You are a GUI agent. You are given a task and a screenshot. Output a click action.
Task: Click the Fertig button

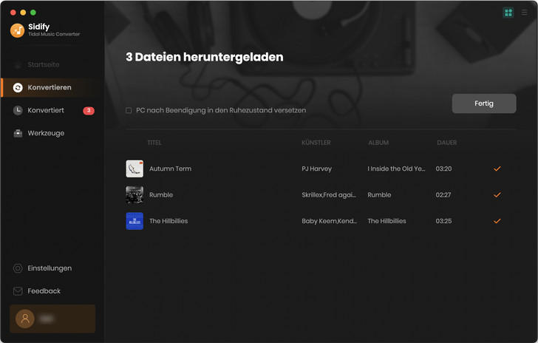tap(484, 103)
